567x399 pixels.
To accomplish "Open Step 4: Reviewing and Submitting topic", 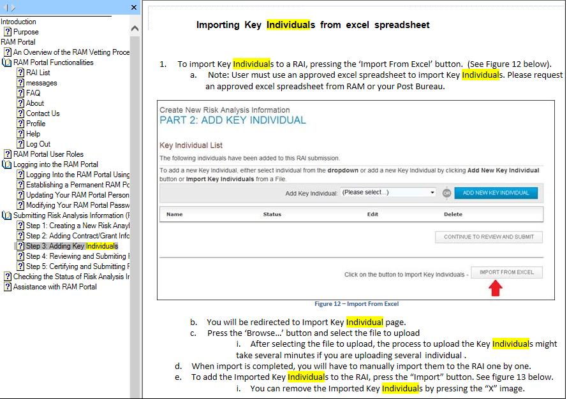I will pos(78,256).
